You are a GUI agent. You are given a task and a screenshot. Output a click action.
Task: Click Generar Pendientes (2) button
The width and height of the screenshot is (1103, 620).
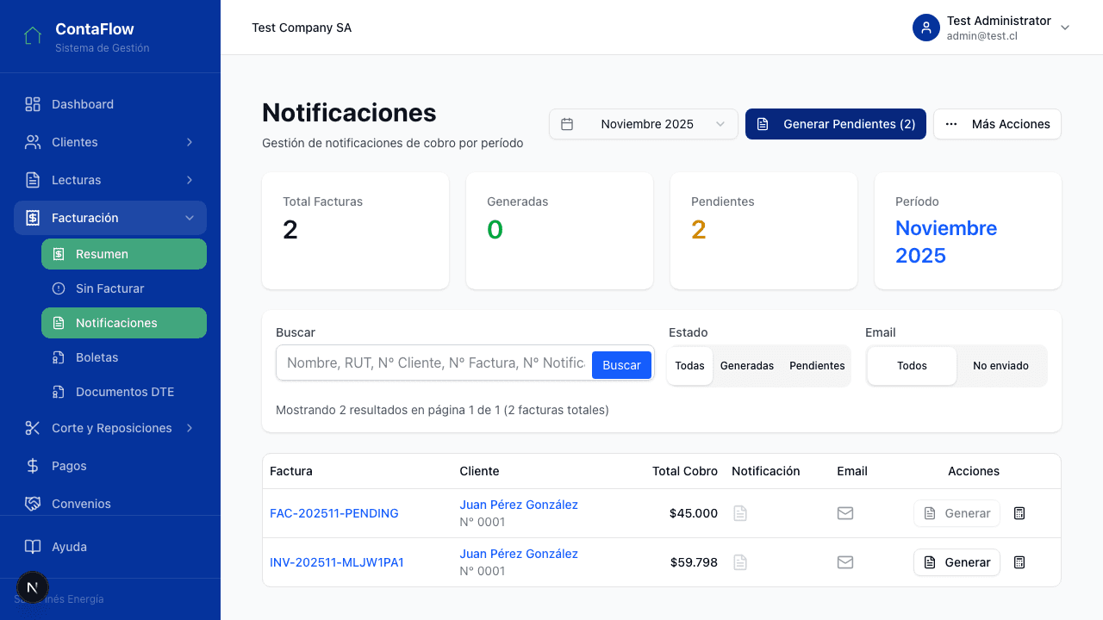coord(836,124)
